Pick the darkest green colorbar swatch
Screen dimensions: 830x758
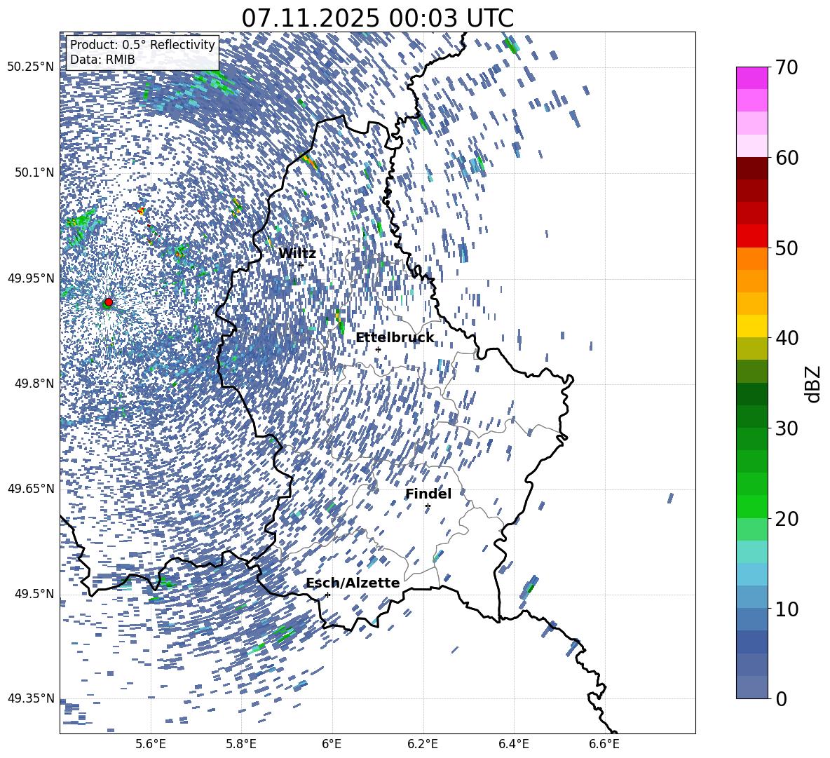(x=751, y=394)
